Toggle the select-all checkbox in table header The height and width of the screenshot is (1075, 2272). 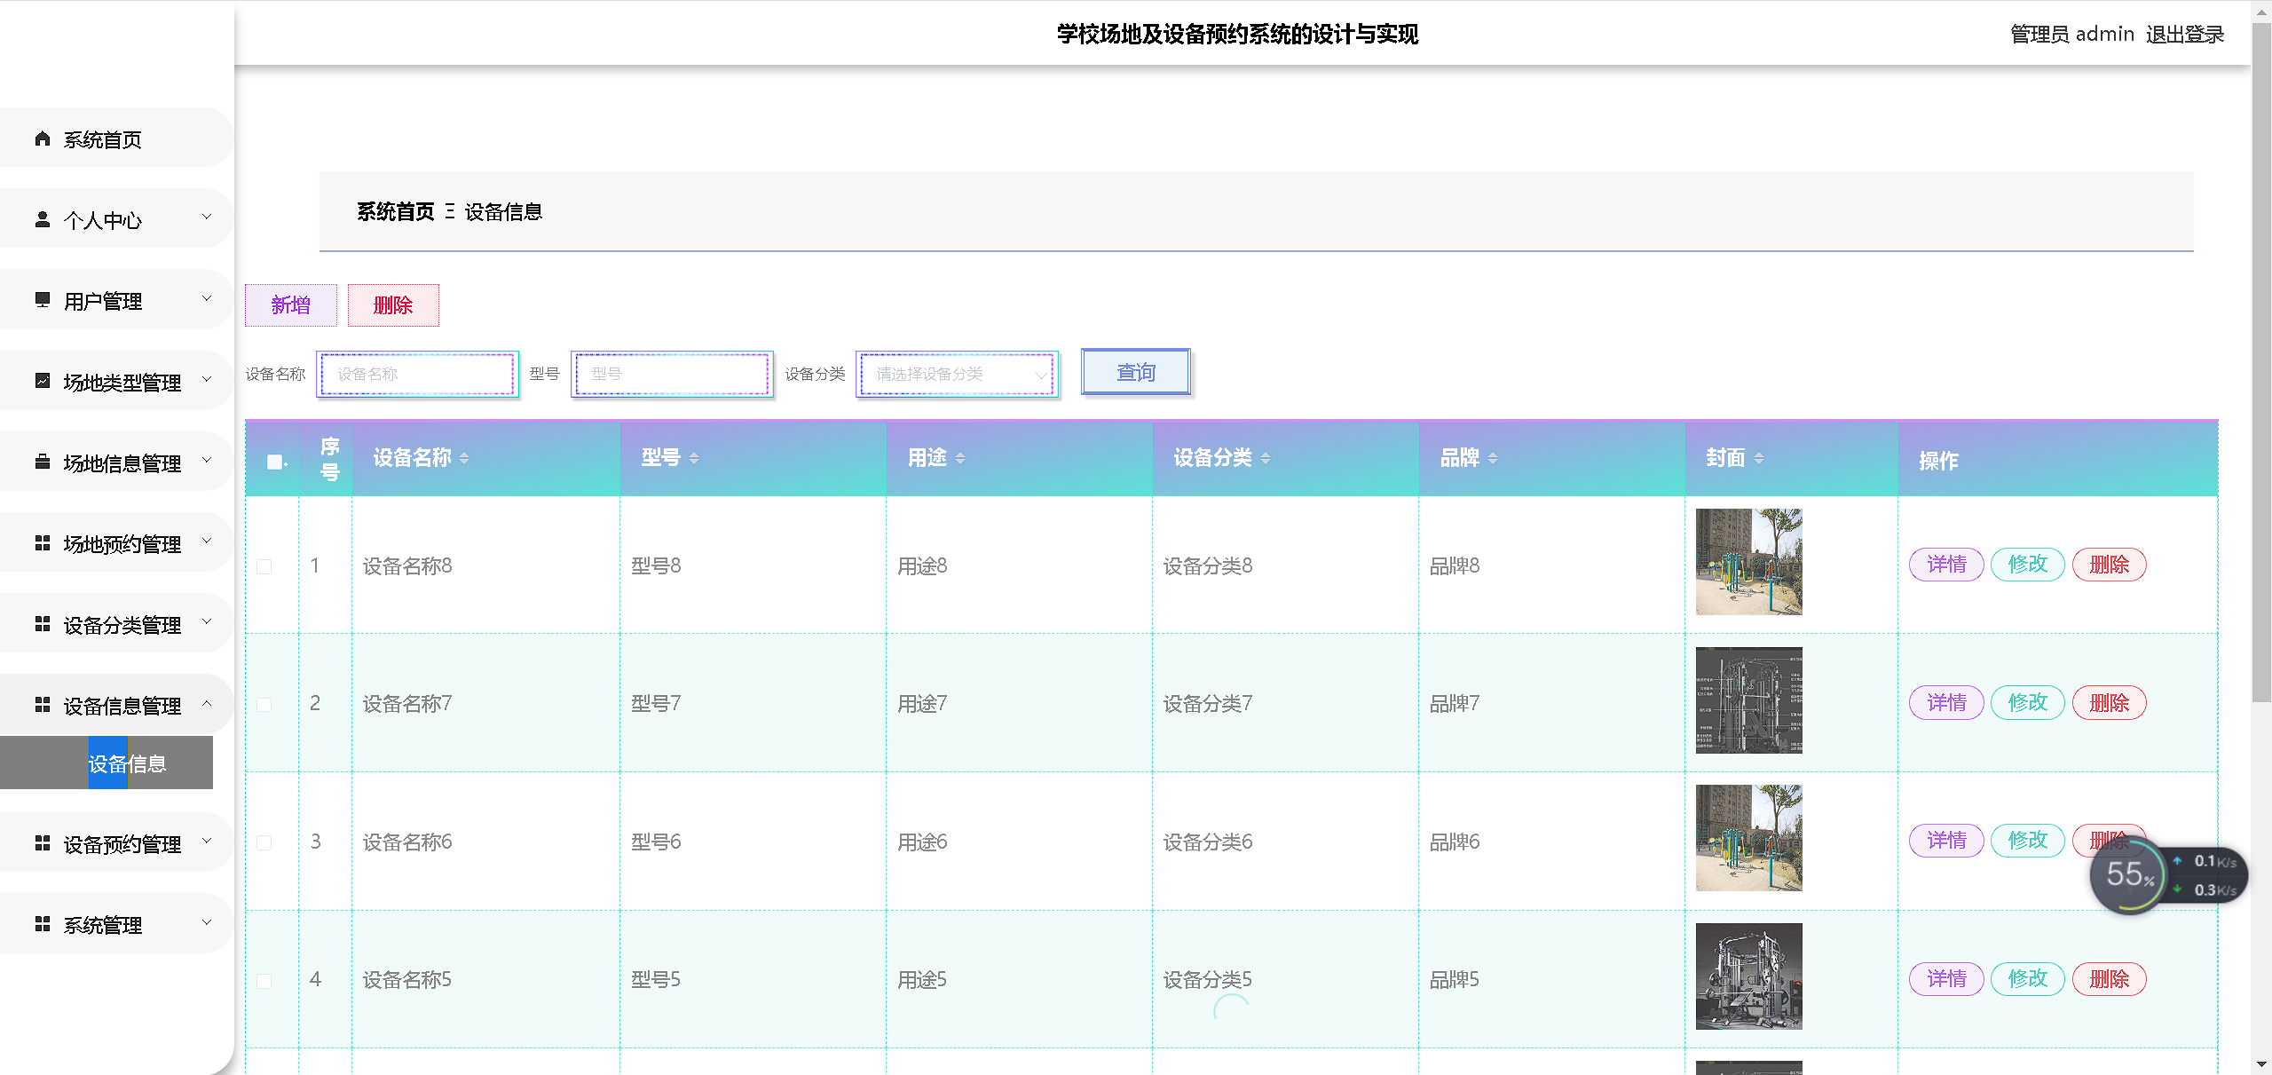(x=274, y=462)
